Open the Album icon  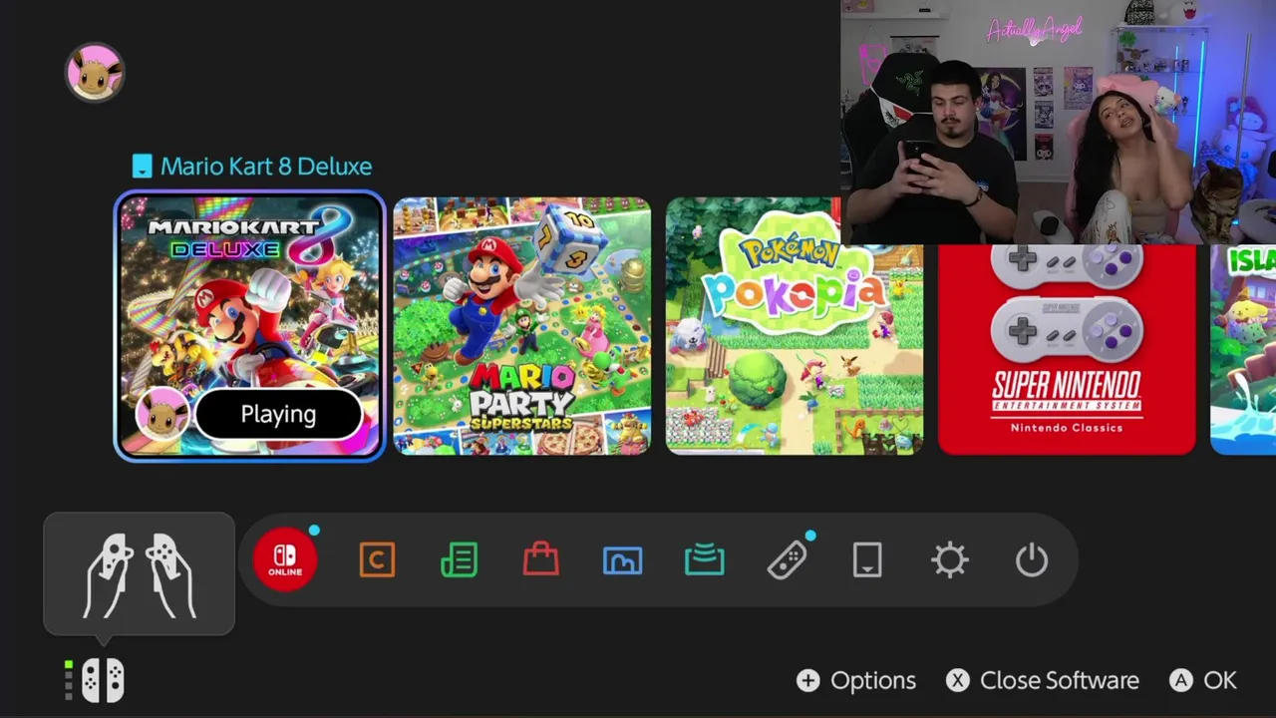tap(622, 560)
